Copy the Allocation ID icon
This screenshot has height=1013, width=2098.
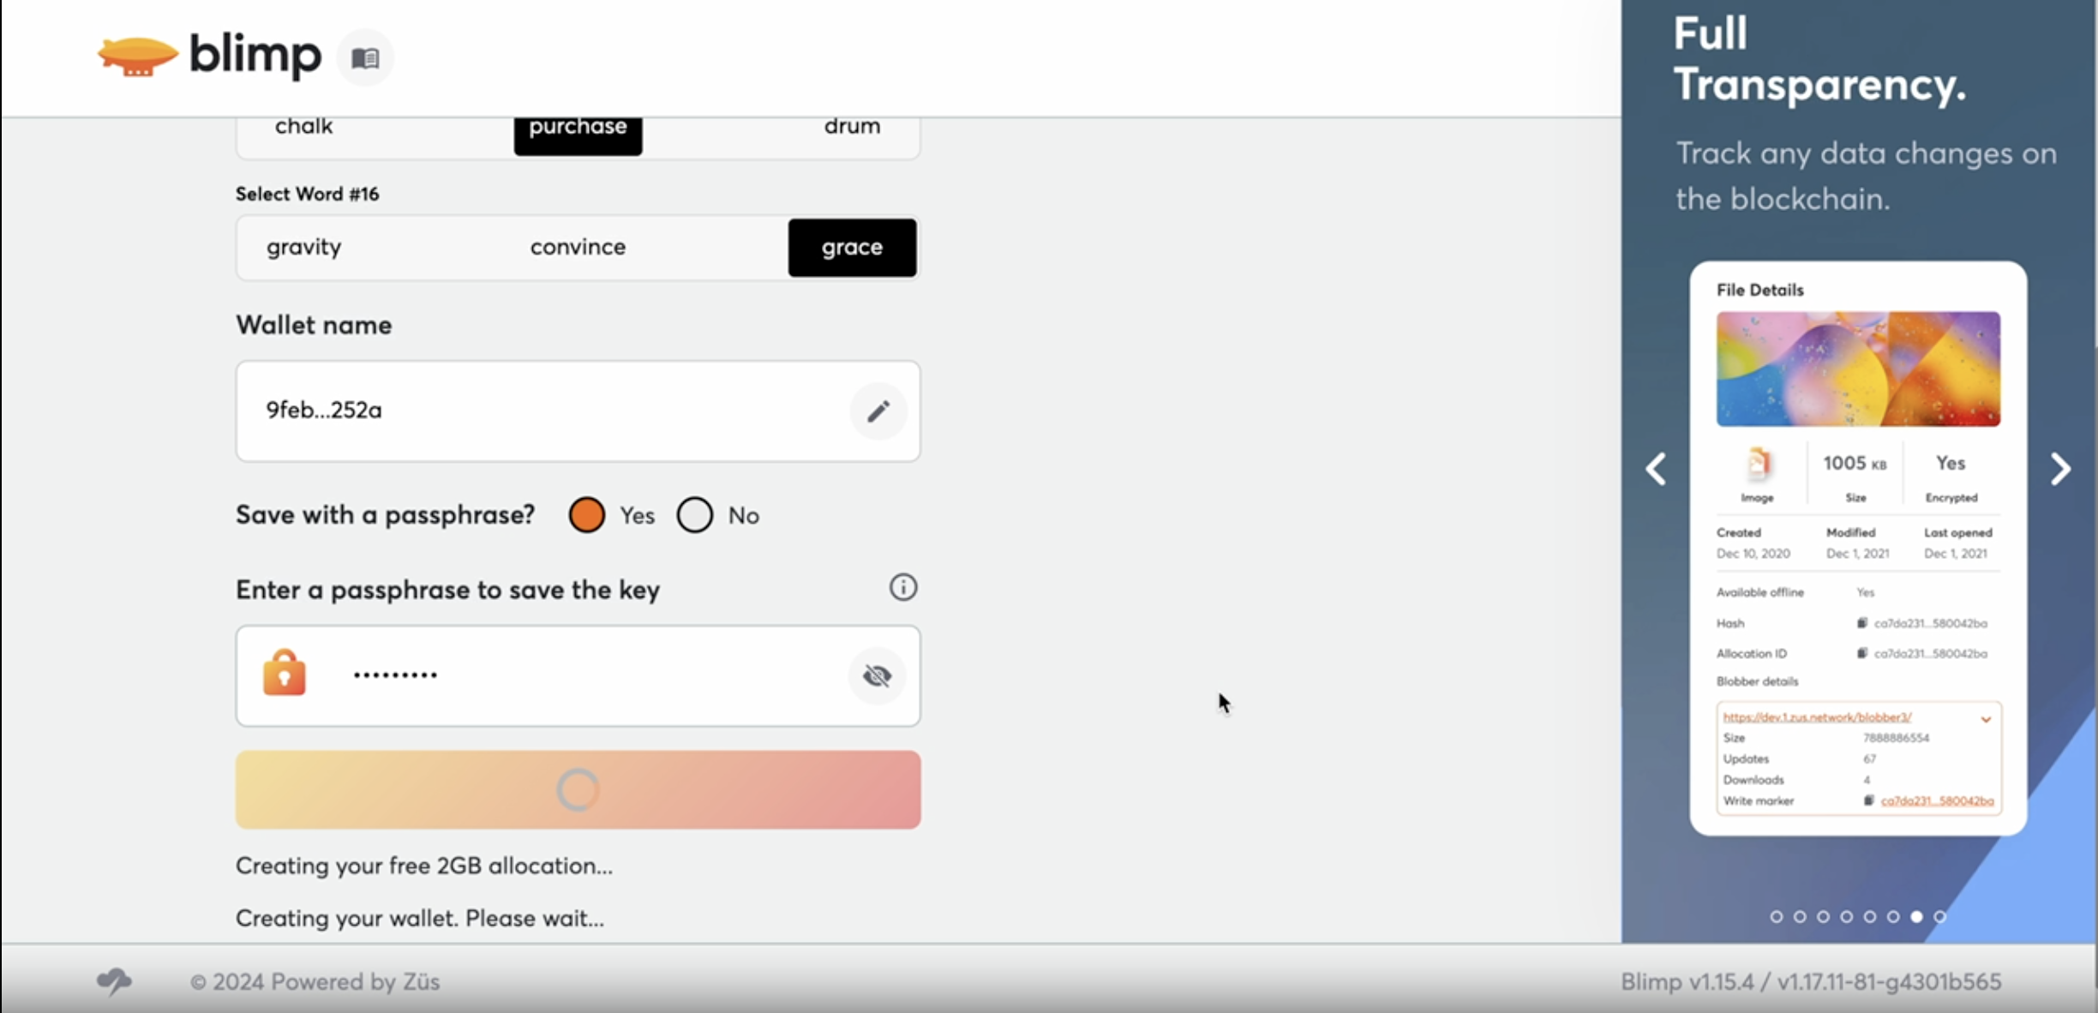point(1861,653)
